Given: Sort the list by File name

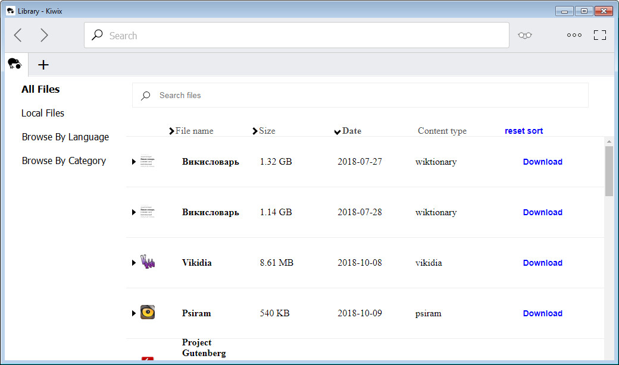Looking at the screenshot, I should click(x=191, y=131).
